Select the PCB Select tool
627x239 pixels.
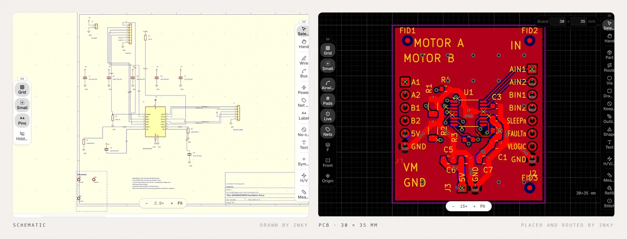609,25
